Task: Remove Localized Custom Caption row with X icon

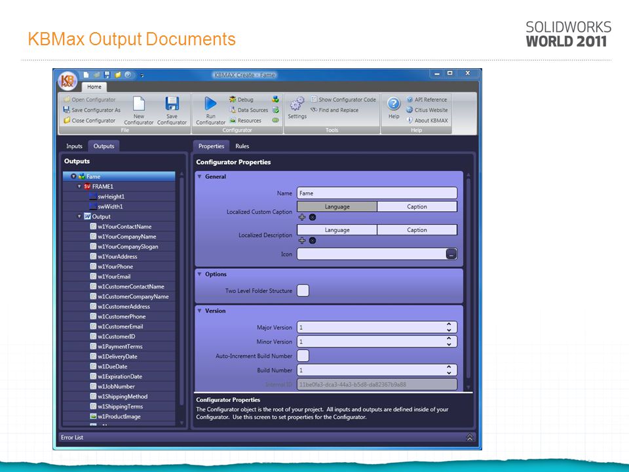Action: pos(313,217)
